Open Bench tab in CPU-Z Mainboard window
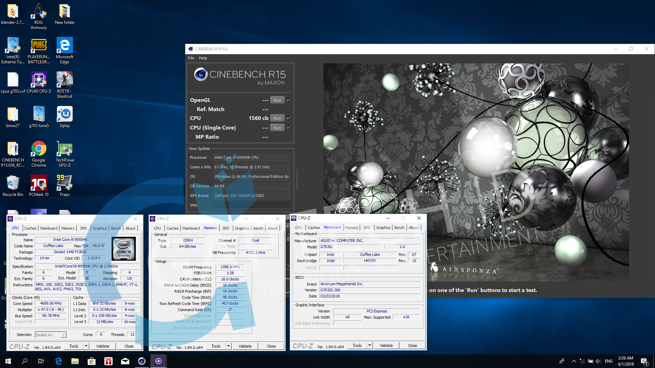 399,228
